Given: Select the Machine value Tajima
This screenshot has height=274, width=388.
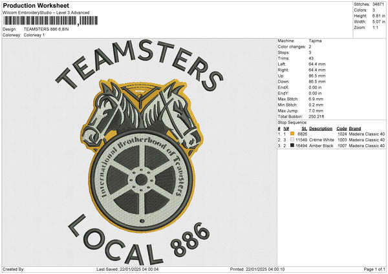Looking at the screenshot, I should [315, 41].
